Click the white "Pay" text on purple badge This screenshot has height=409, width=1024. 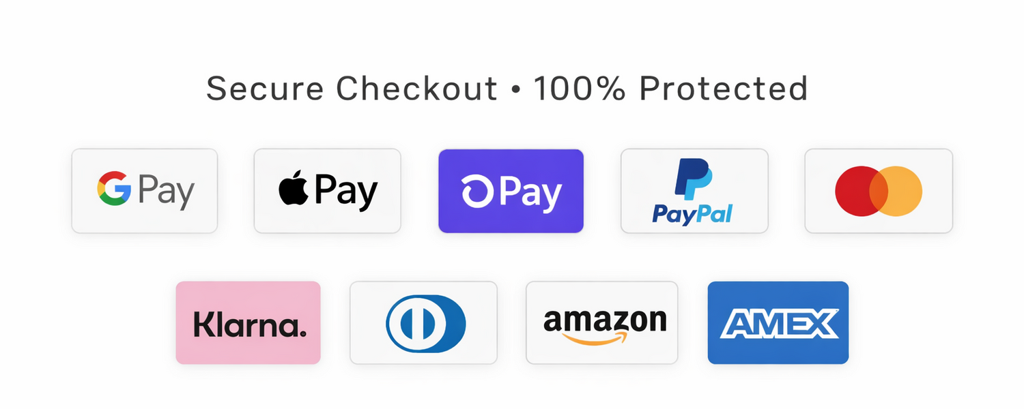(x=530, y=192)
